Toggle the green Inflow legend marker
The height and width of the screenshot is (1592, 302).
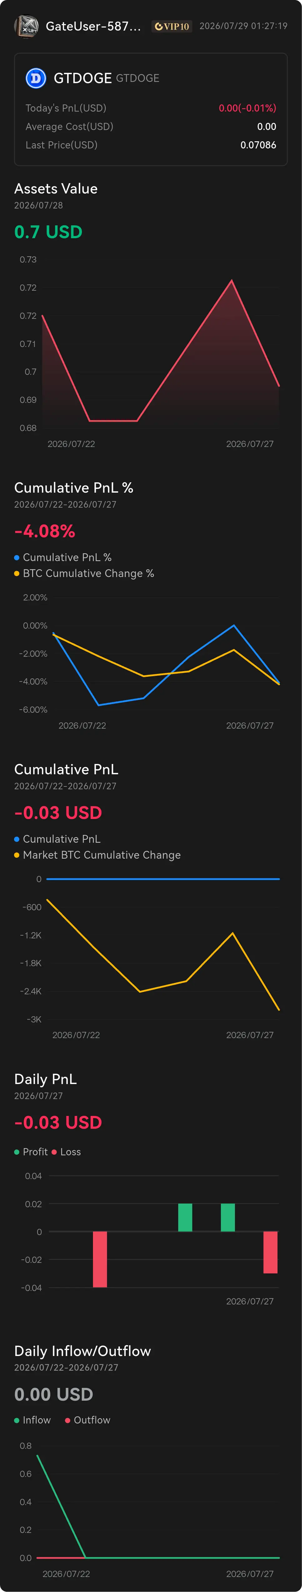point(17,1420)
